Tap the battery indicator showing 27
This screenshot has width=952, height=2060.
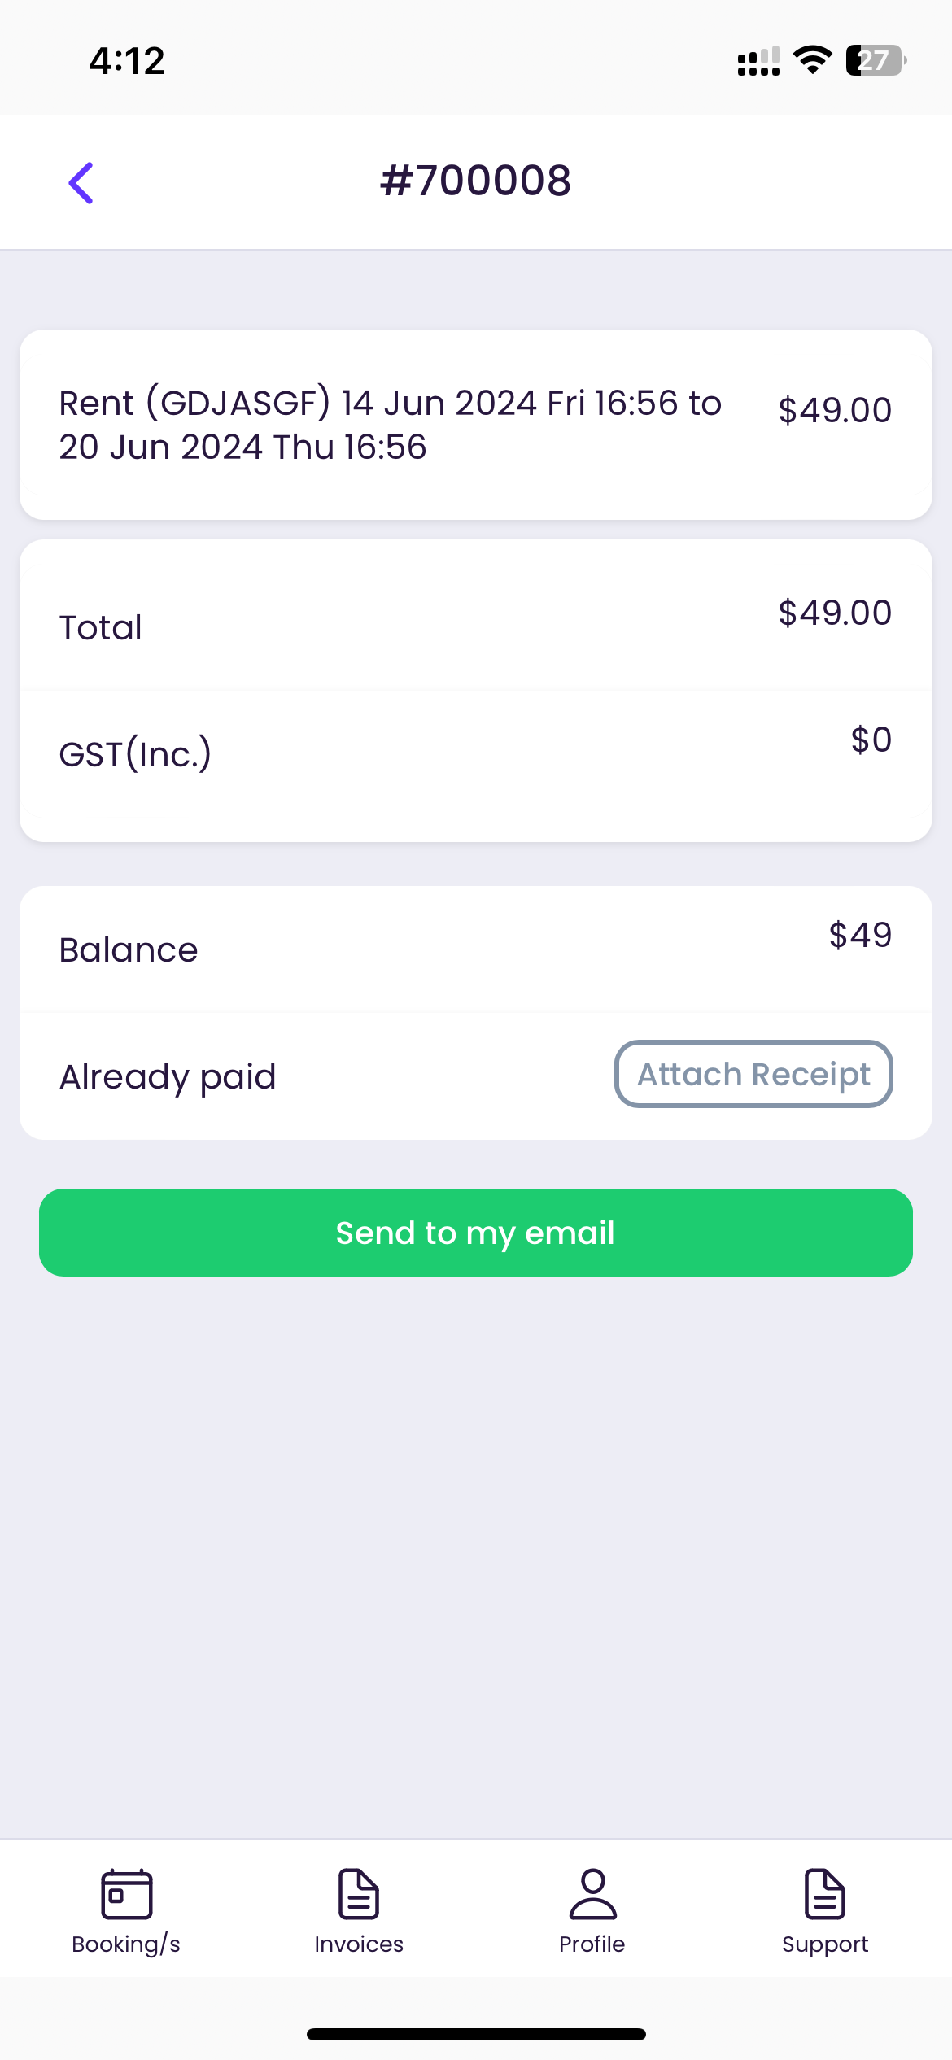click(x=876, y=60)
